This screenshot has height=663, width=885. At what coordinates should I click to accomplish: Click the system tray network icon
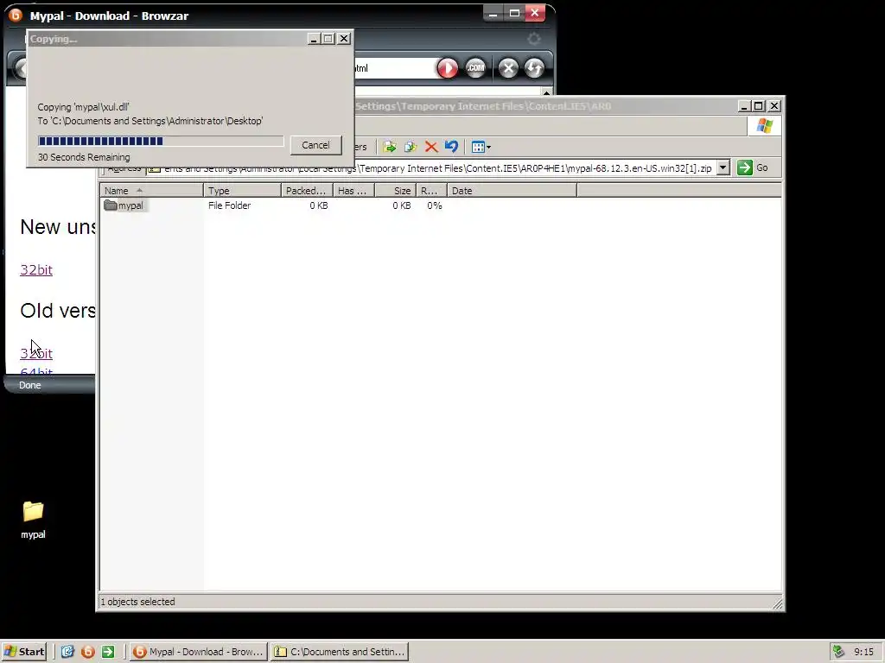tap(838, 652)
